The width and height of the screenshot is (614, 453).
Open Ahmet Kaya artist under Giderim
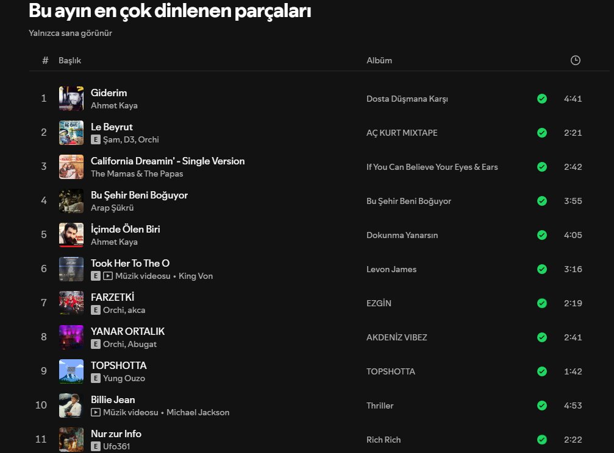[115, 105]
